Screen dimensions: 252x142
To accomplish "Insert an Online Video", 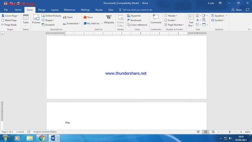I will pos(120,21).
